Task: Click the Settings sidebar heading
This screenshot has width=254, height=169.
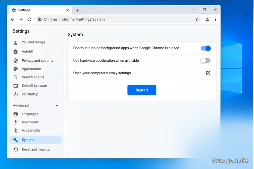Action: point(21,31)
